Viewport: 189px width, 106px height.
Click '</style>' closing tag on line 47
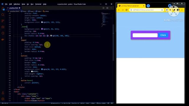click(x=21, y=87)
